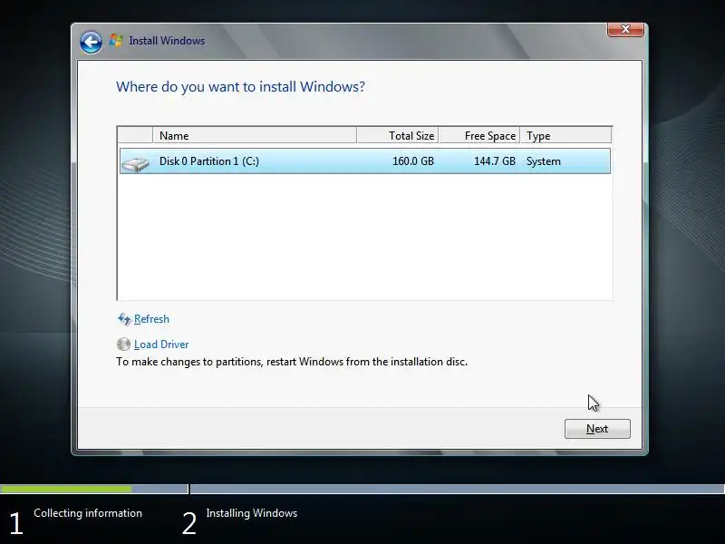725x544 pixels.
Task: Click the Install Windows title text
Action: [x=167, y=41]
